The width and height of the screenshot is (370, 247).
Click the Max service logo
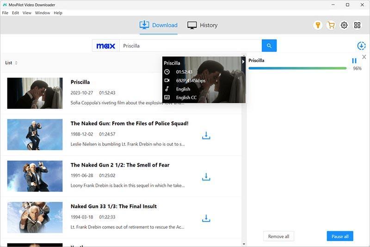pyautogui.click(x=106, y=46)
